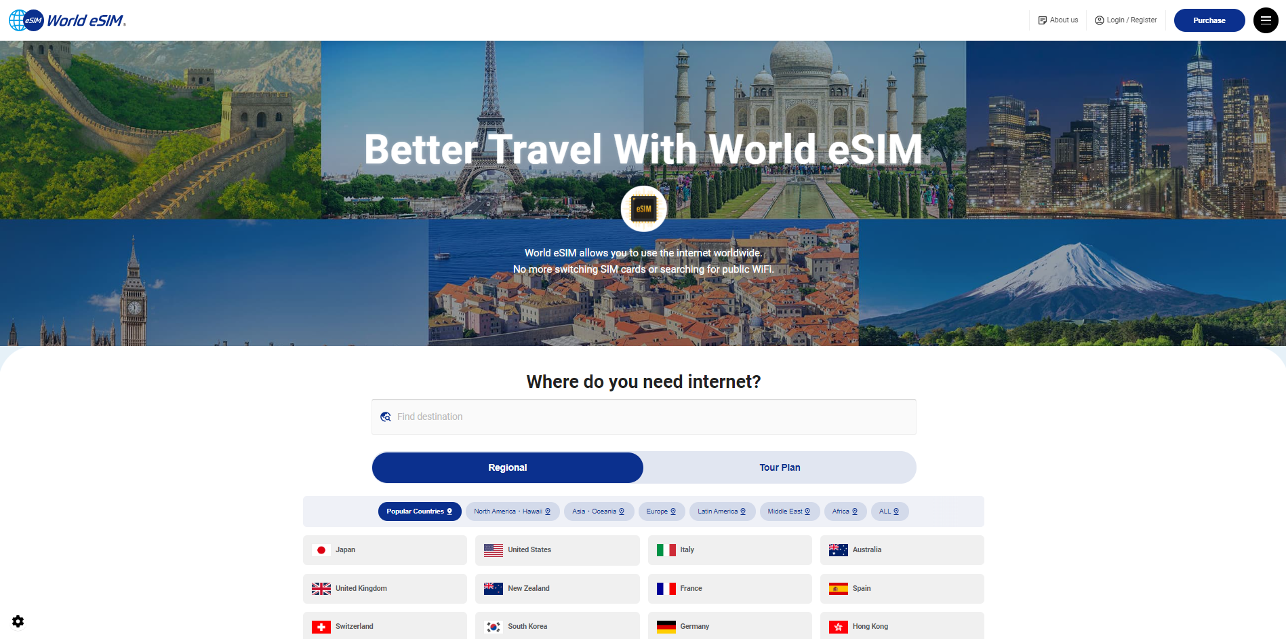Choose Germany as destination

730,626
